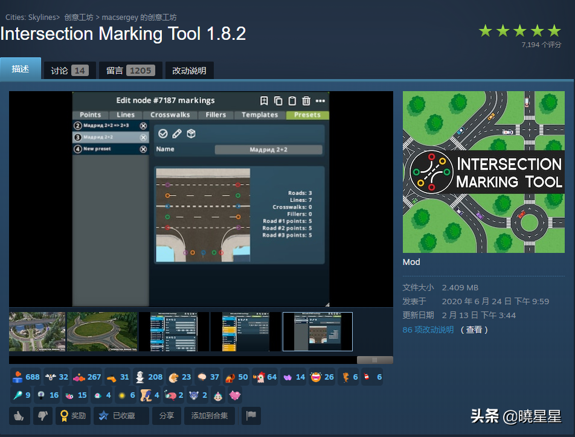
Task: Select the roundabout aerial screenshot thumbnail
Action: 102,331
